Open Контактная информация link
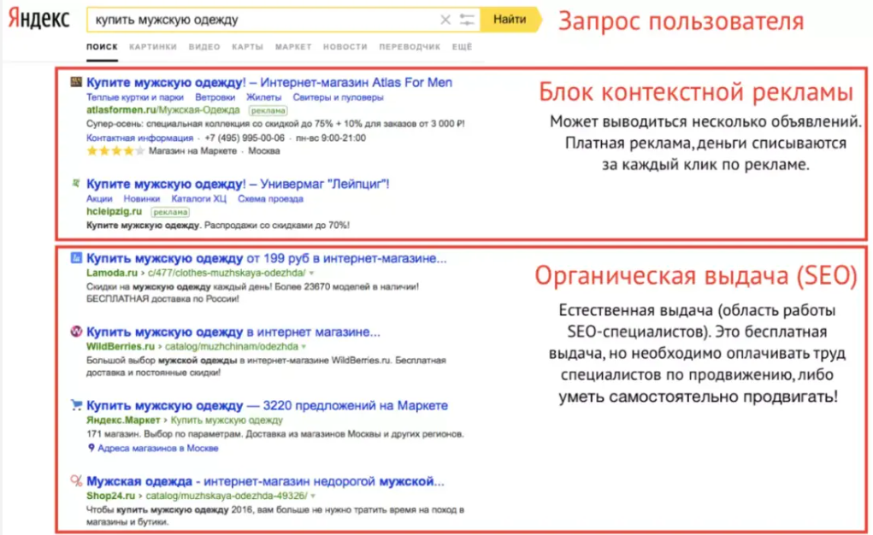This screenshot has height=535, width=873. click(139, 138)
